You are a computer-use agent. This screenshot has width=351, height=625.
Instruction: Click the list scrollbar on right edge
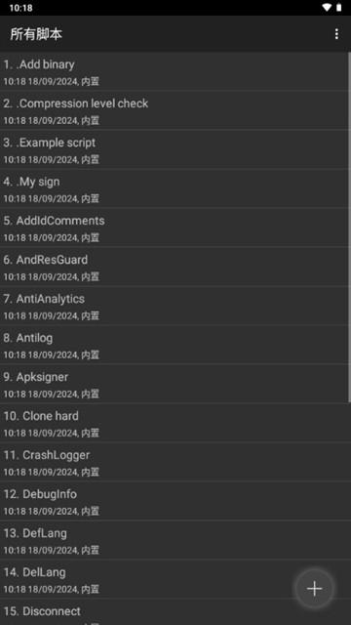[x=349, y=228]
